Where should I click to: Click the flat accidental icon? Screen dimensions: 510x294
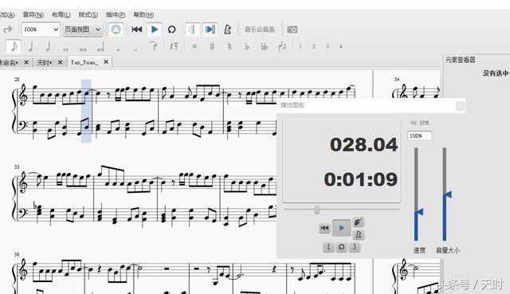coord(247,46)
